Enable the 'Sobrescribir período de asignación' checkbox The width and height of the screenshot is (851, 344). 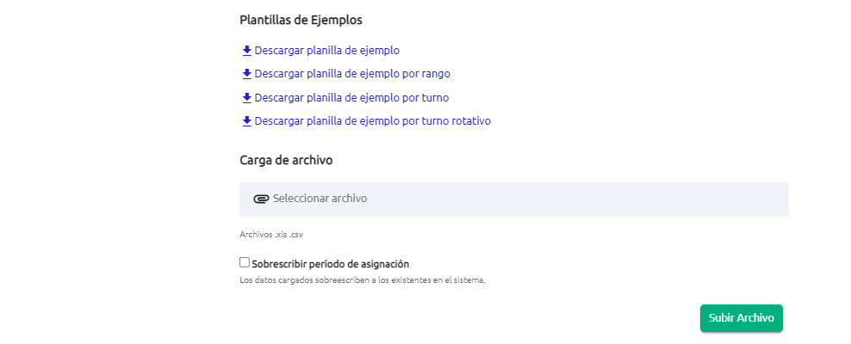pos(245,263)
